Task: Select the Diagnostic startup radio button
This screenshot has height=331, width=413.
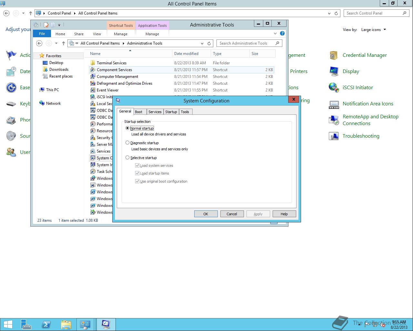Action: [127, 143]
